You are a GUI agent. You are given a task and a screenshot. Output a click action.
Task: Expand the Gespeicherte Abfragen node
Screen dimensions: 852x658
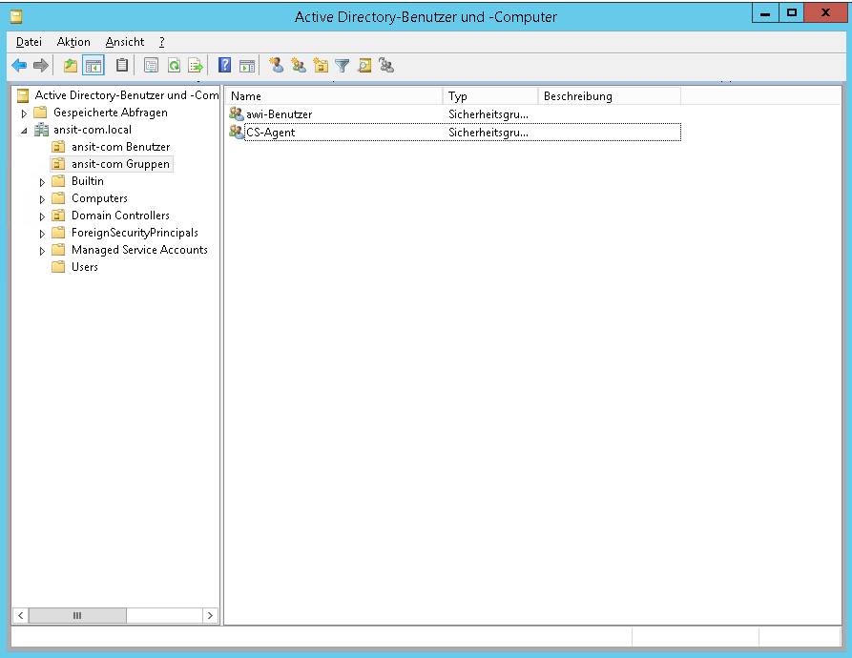point(25,113)
